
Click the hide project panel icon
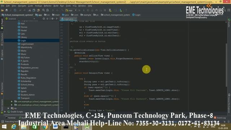[57, 19]
